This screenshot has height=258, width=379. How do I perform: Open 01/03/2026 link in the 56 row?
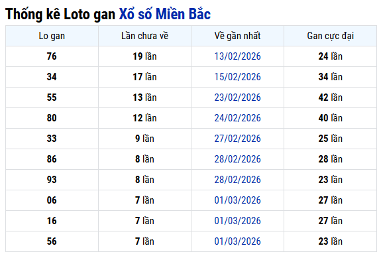point(237,241)
